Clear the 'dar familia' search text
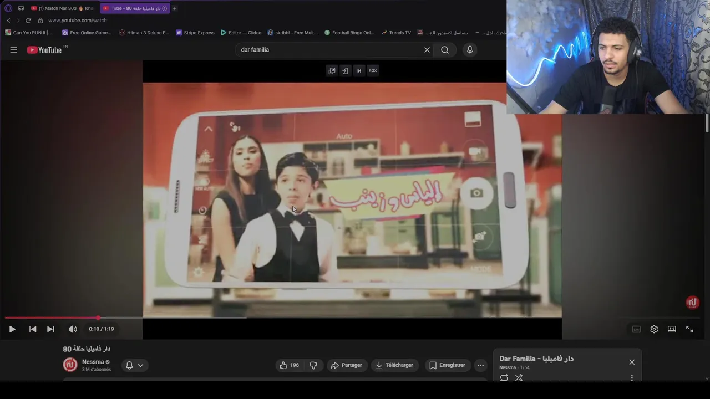The height and width of the screenshot is (399, 710). pyautogui.click(x=427, y=50)
